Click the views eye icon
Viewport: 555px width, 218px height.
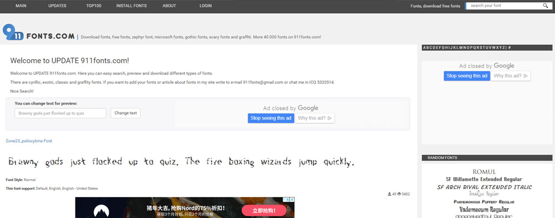tap(399, 194)
